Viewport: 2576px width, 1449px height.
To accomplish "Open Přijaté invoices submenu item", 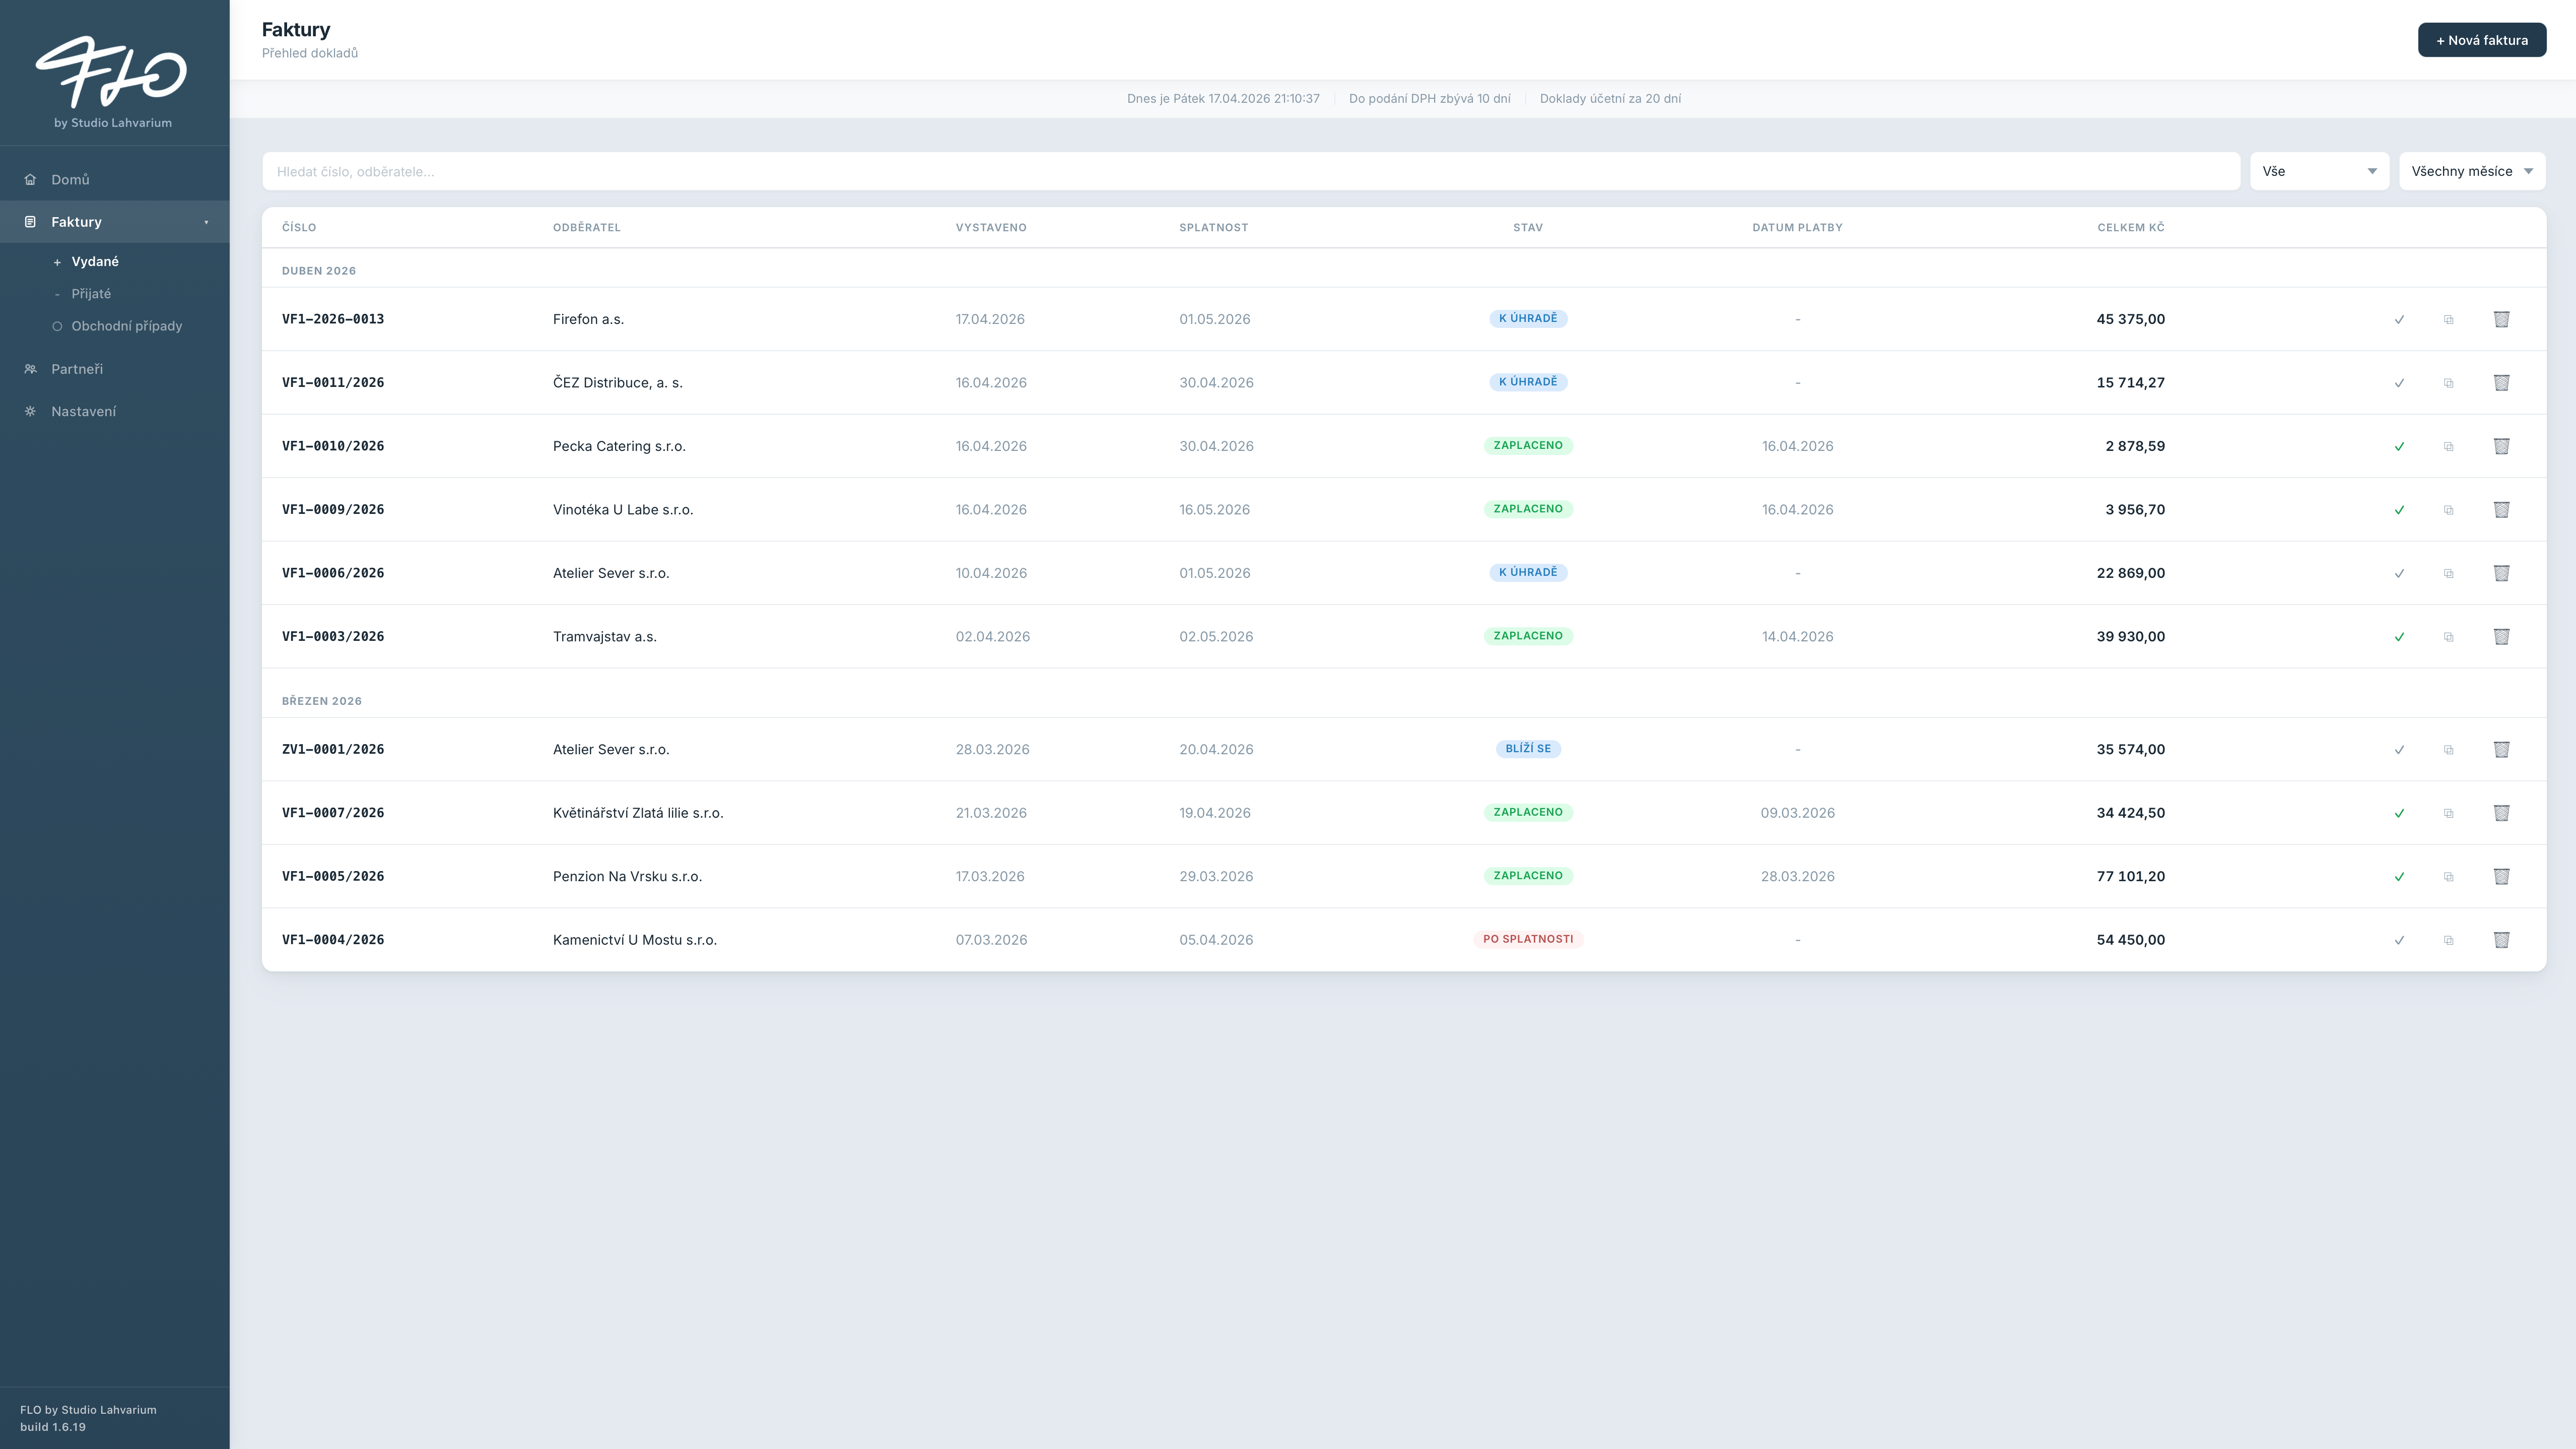I will click(91, 294).
